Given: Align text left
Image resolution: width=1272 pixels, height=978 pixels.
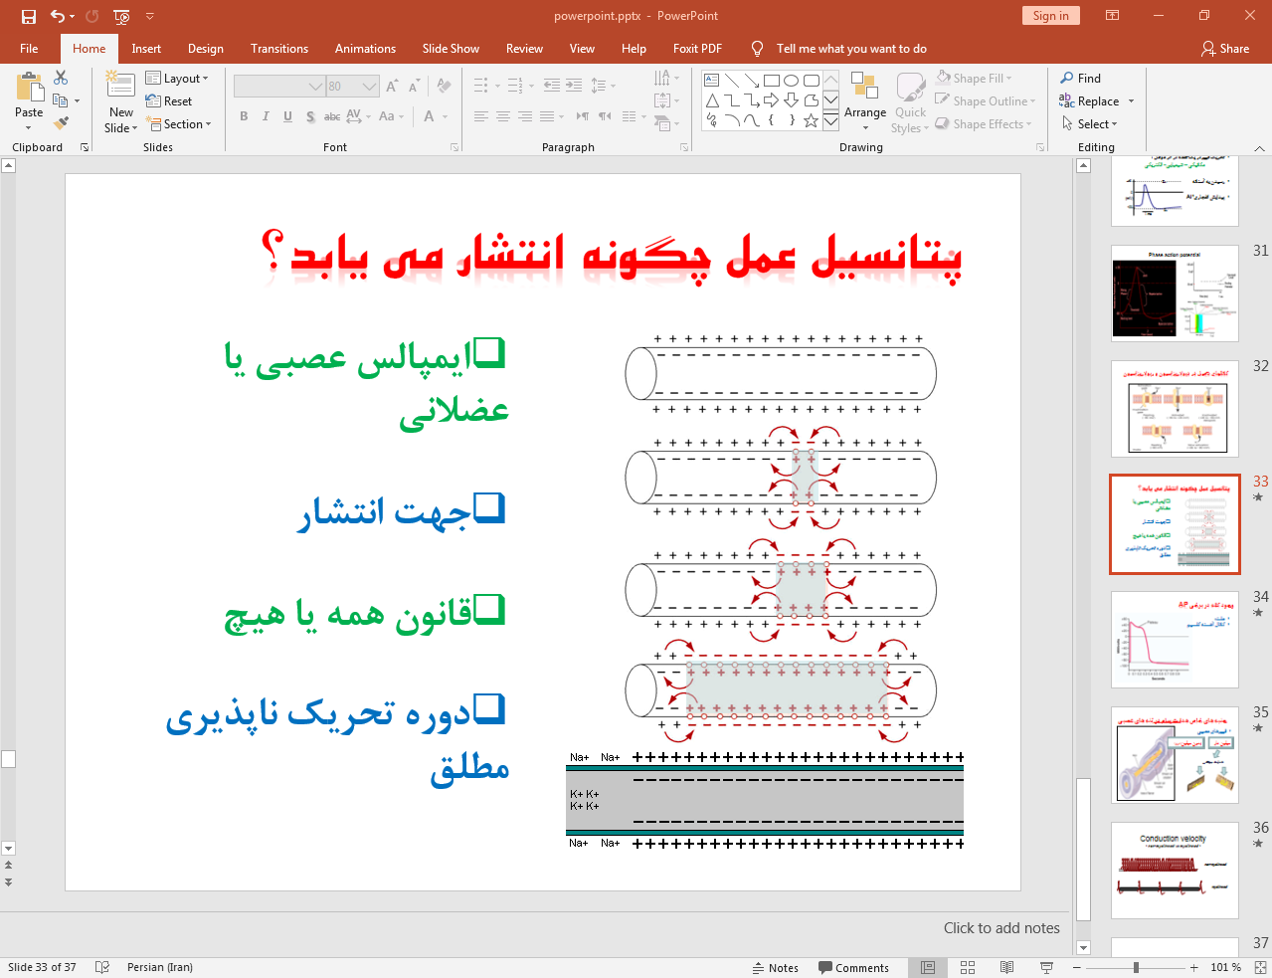Looking at the screenshot, I should coord(481,116).
